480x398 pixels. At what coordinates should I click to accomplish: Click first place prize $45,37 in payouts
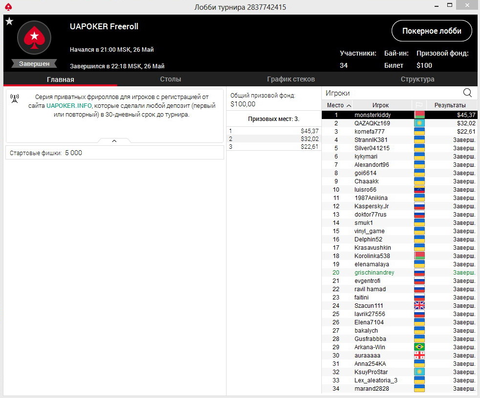click(x=310, y=131)
